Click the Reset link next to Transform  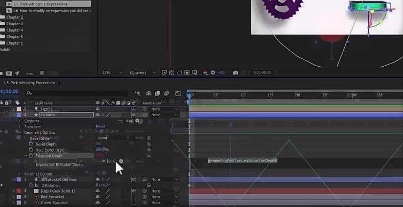point(100,126)
